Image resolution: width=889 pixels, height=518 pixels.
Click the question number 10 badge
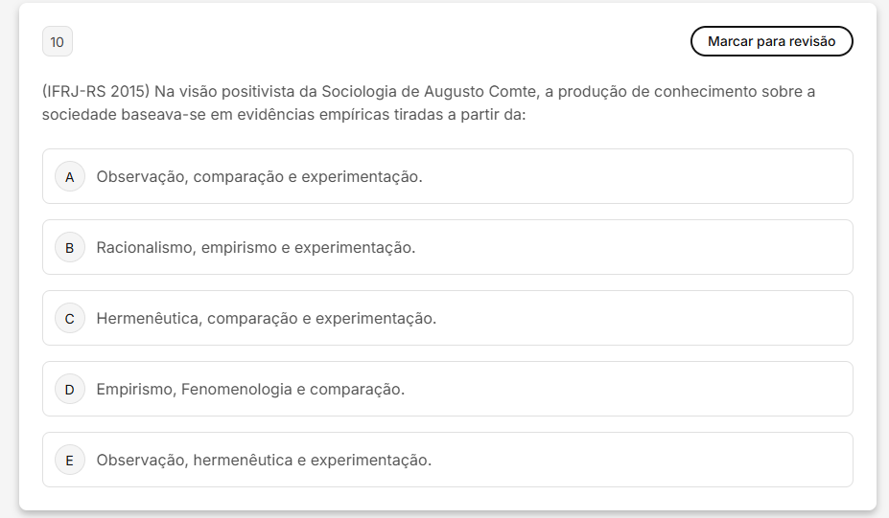click(x=58, y=42)
